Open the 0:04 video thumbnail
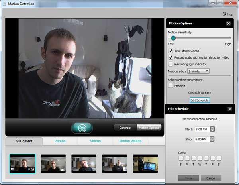Screen dimensions: 239x185 (22, 163)
